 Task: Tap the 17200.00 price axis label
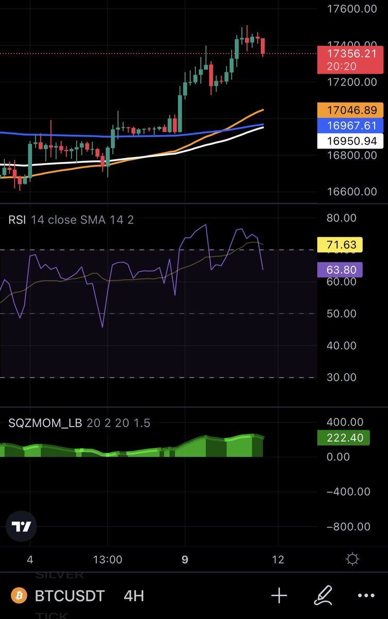(353, 82)
